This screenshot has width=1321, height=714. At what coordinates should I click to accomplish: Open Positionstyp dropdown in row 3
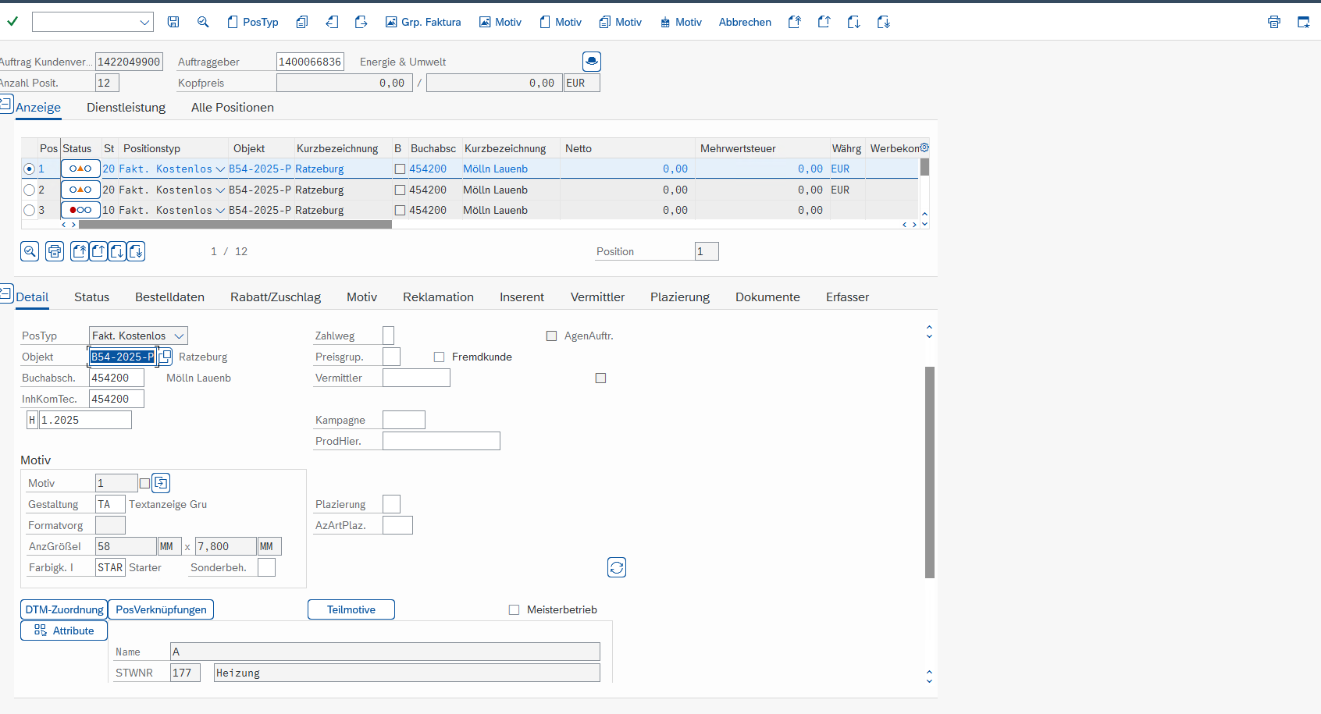(x=220, y=210)
